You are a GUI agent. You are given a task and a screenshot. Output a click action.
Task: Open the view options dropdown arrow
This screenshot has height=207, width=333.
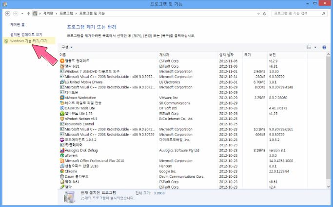pyautogui.click(x=315, y=47)
